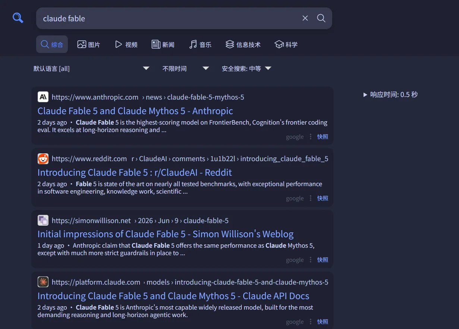The width and height of the screenshot is (459, 329).
Task: Switch to the 科学 science tab
Action: coord(286,44)
